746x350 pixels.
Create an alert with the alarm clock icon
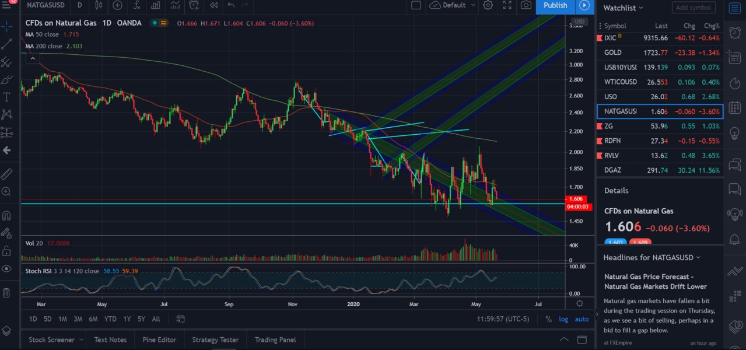coord(194,5)
